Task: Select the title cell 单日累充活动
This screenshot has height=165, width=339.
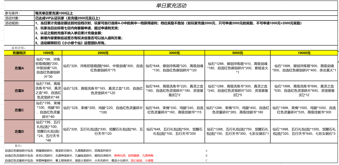Action: tap(171, 6)
